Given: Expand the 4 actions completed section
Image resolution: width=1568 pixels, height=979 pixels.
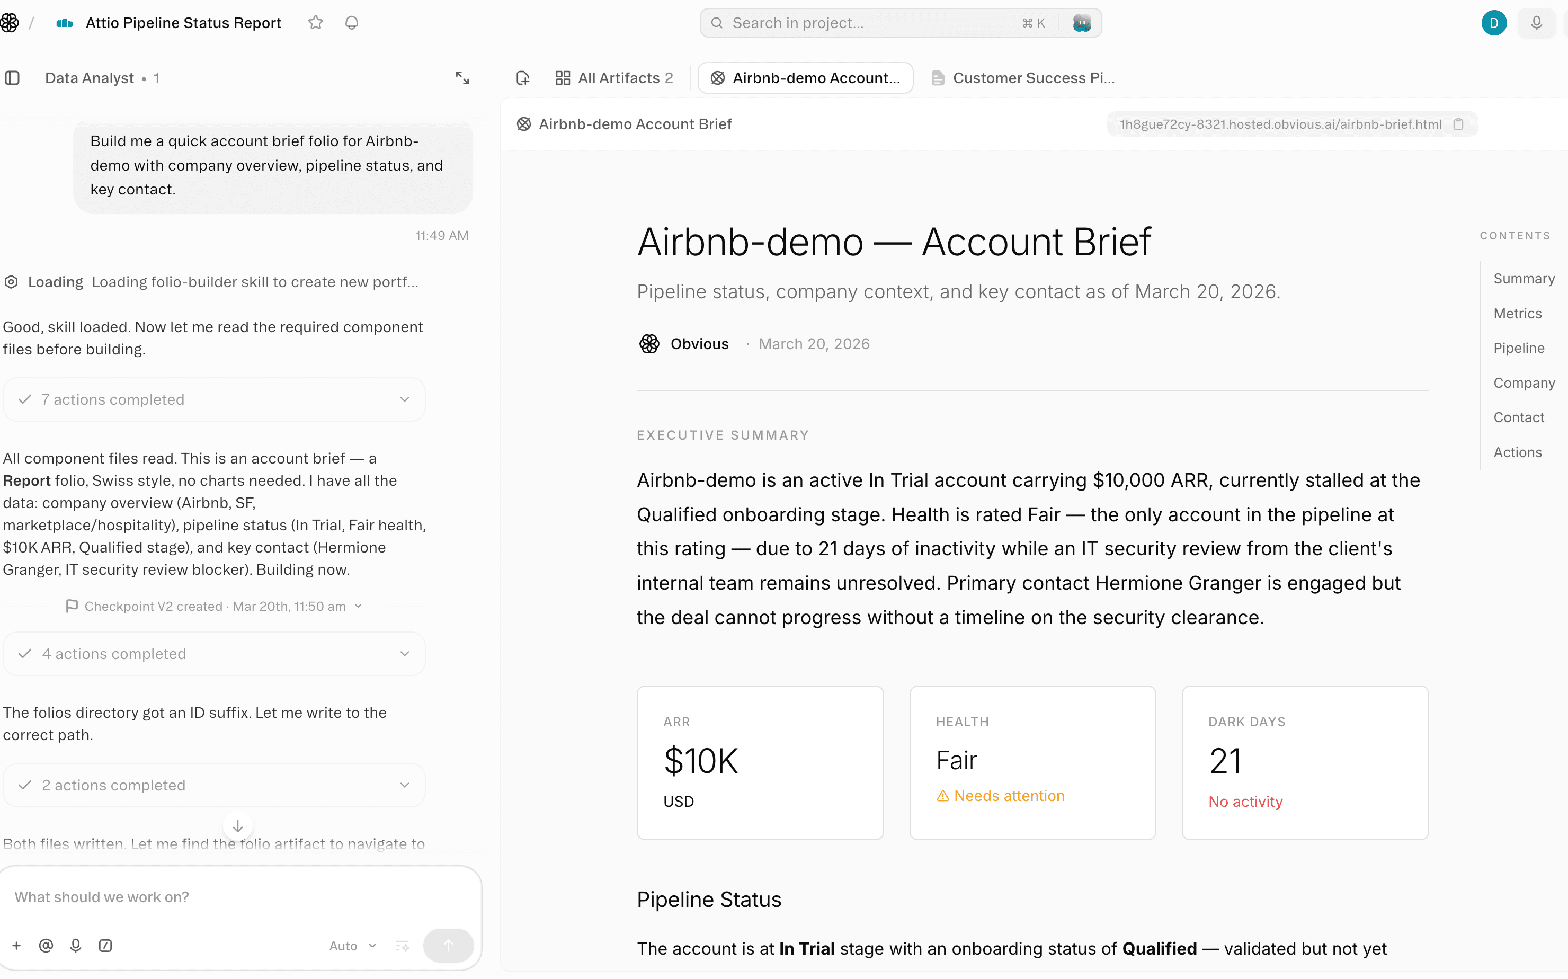Looking at the screenshot, I should click(x=215, y=654).
